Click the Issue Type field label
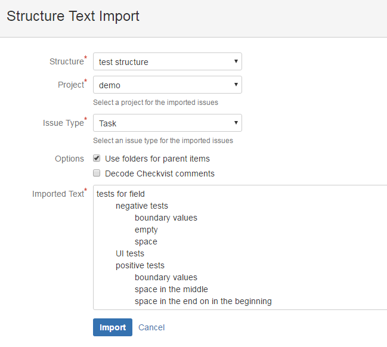Viewport: 387px width, 347px height. (x=63, y=123)
